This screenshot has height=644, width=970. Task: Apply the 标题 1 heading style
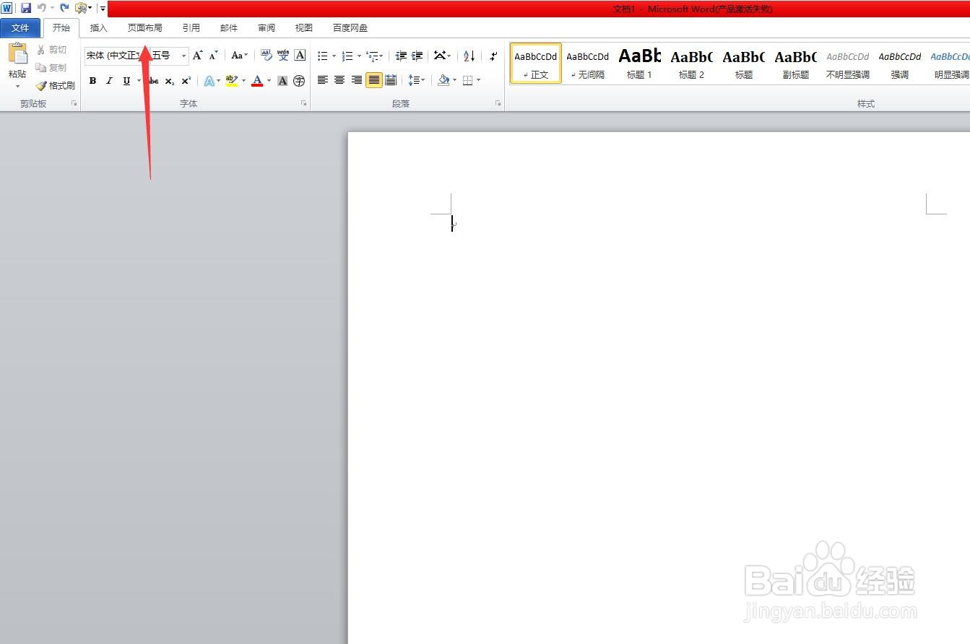coord(640,64)
